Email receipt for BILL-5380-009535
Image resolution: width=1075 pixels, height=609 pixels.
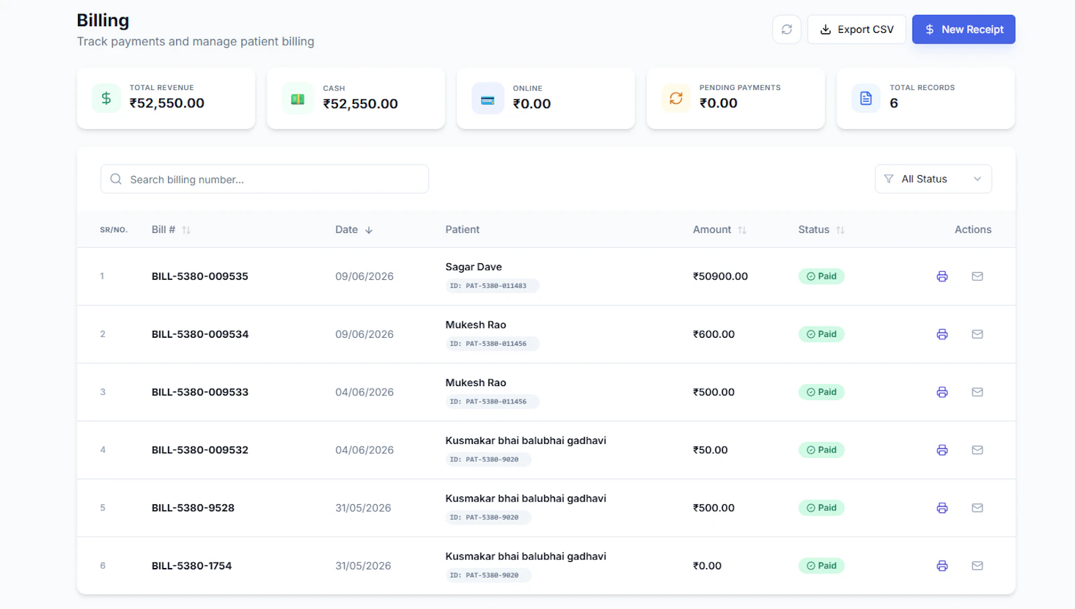pyautogui.click(x=978, y=277)
